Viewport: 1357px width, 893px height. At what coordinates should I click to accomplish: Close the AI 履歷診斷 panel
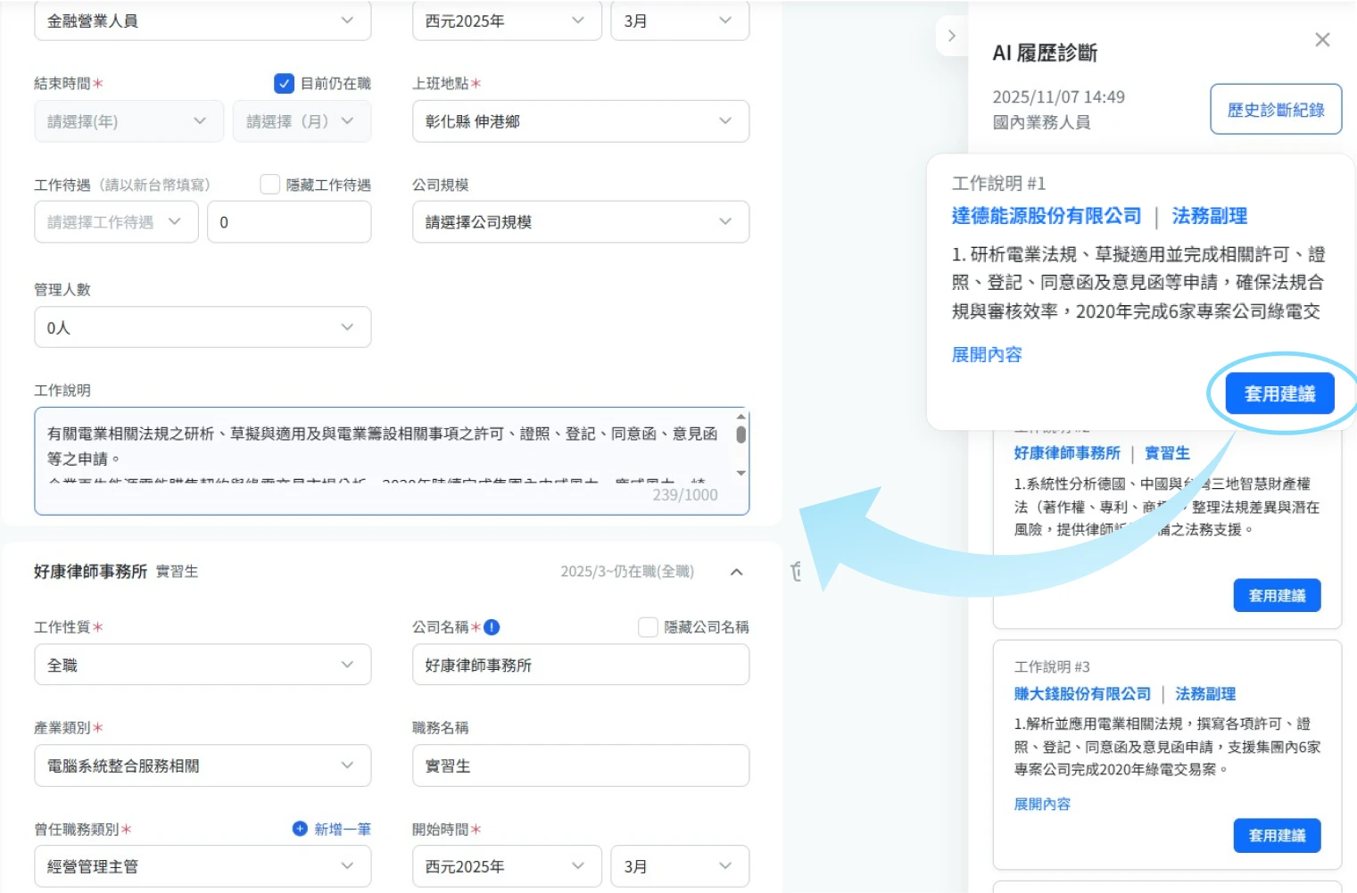1322,40
